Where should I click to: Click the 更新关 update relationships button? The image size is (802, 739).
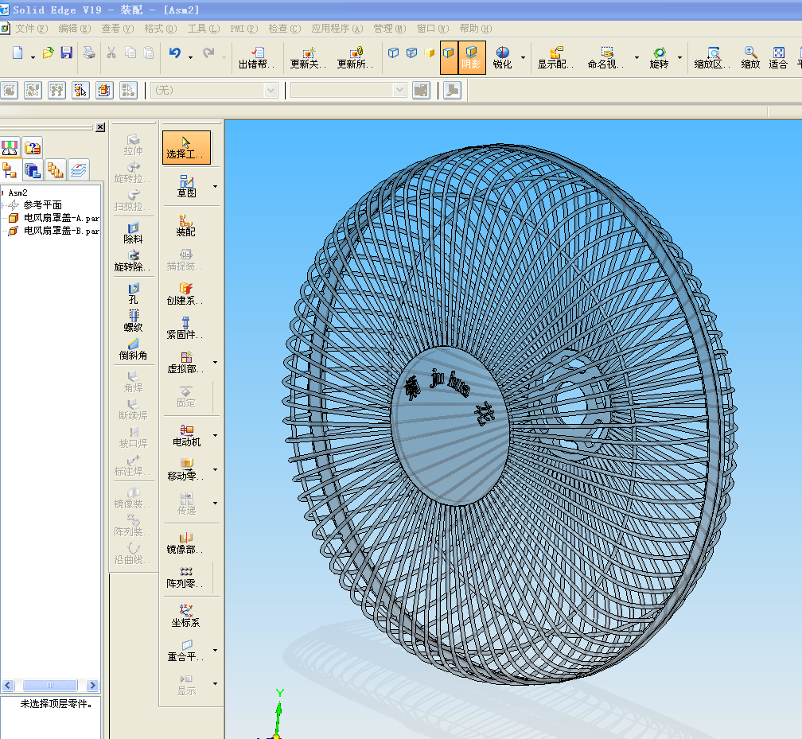point(308,58)
